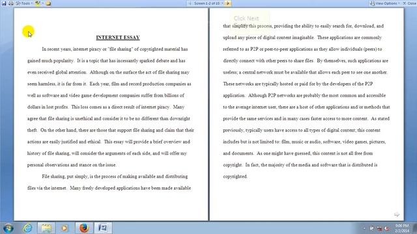Open the clock showing 9:06 PM
417x234 pixels.
coord(401,228)
